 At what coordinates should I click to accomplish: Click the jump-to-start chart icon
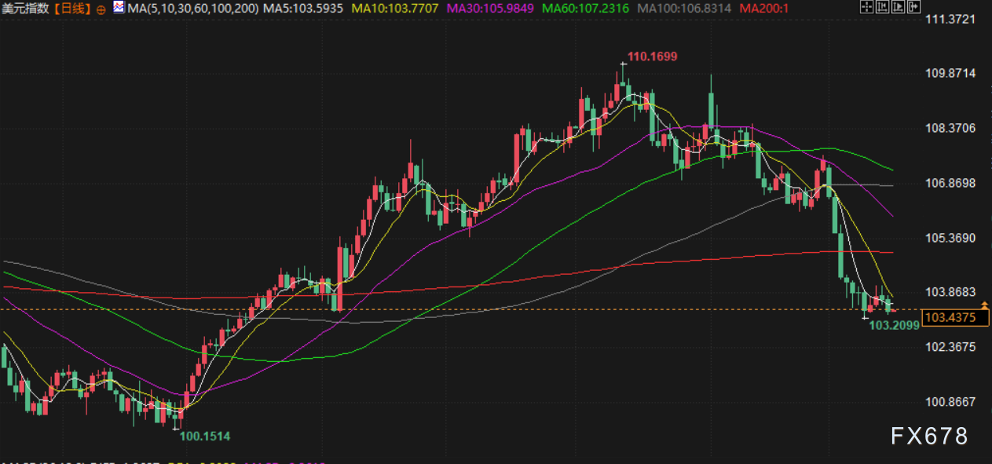[882, 6]
